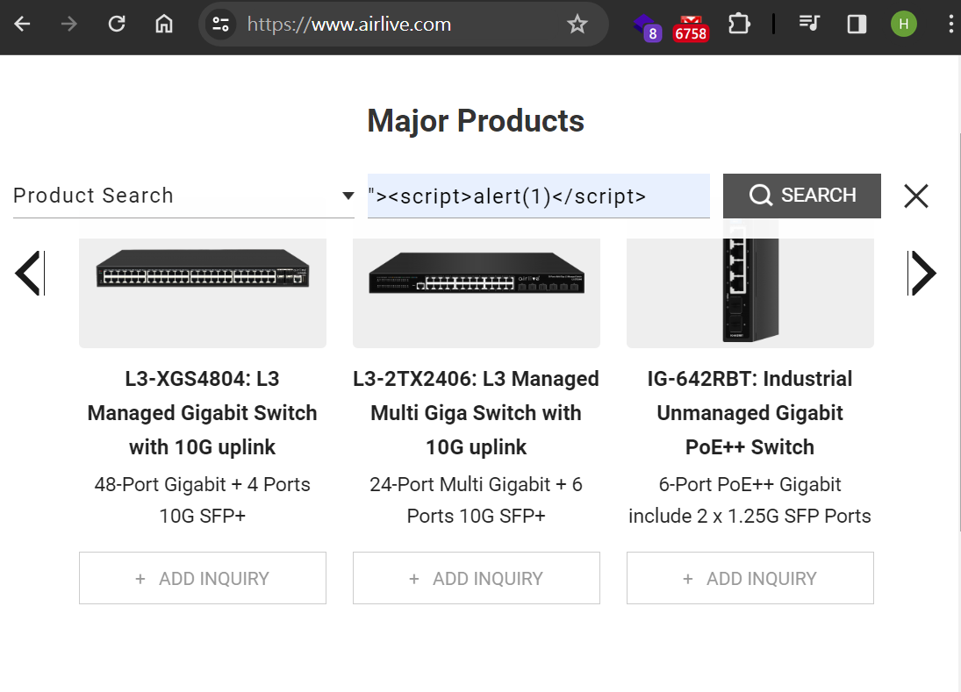Viewport: 961px width, 692px height.
Task: Open the browser three-dot menu
Action: [950, 25]
